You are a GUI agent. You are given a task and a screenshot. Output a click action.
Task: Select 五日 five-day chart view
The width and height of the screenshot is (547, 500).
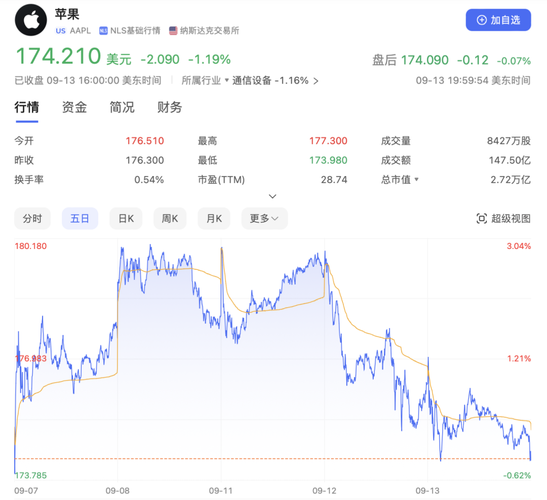tap(80, 219)
